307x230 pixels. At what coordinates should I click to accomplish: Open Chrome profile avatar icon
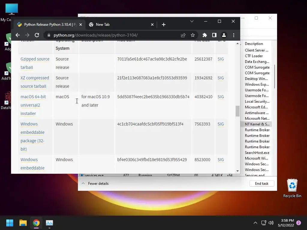click(224, 35)
